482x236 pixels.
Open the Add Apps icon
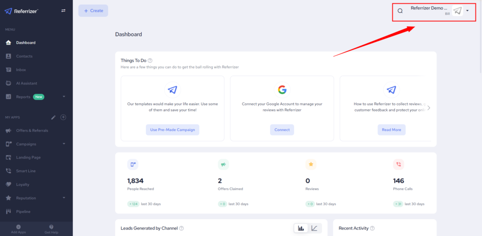[x=18, y=227]
